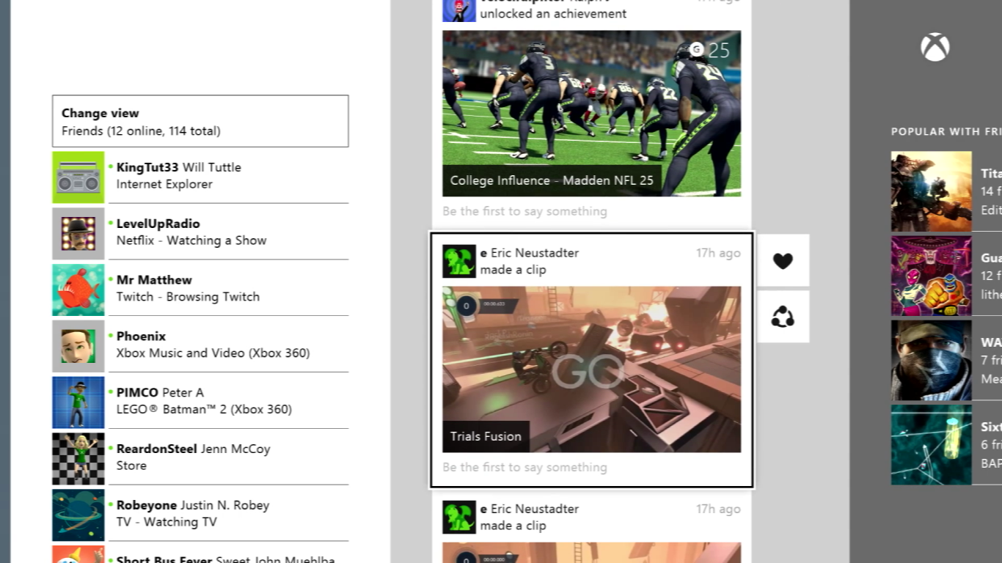This screenshot has height=563, width=1002.
Task: Open the Madden NFL 25 achievement image
Action: point(591,113)
